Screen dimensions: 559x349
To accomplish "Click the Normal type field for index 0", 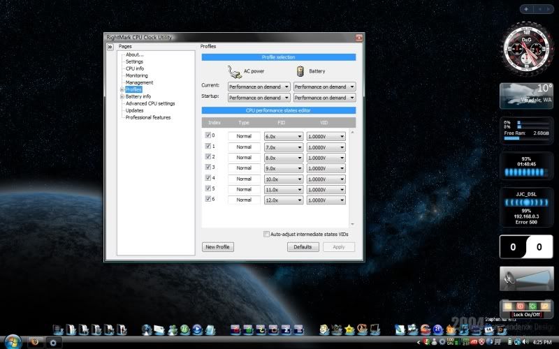I will click(x=244, y=136).
